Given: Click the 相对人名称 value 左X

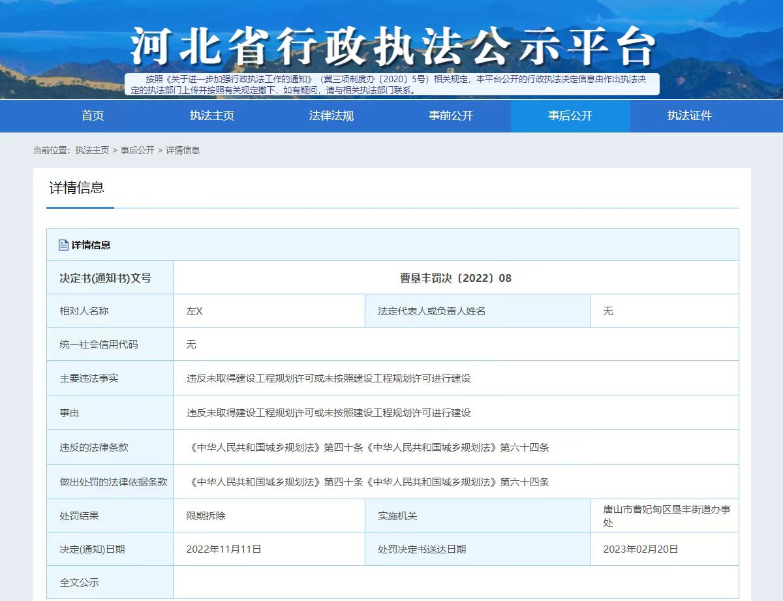Looking at the screenshot, I should click(x=194, y=311).
